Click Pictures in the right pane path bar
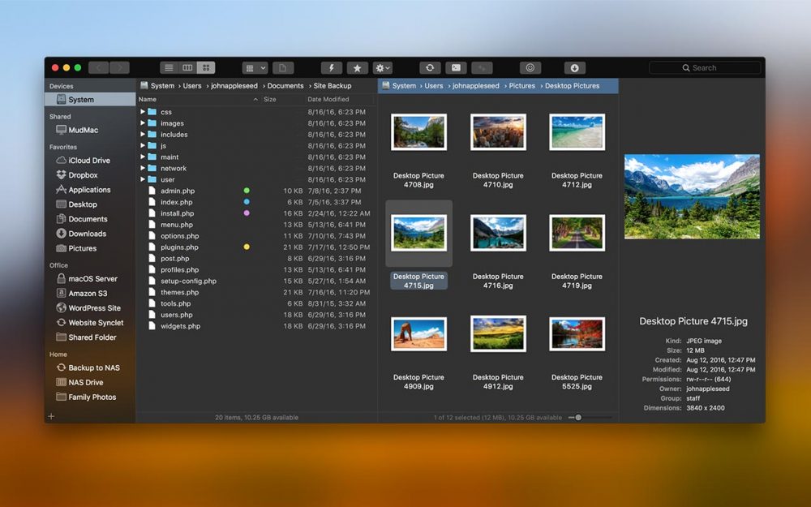Screen dimensions: 811x507 (521, 84)
